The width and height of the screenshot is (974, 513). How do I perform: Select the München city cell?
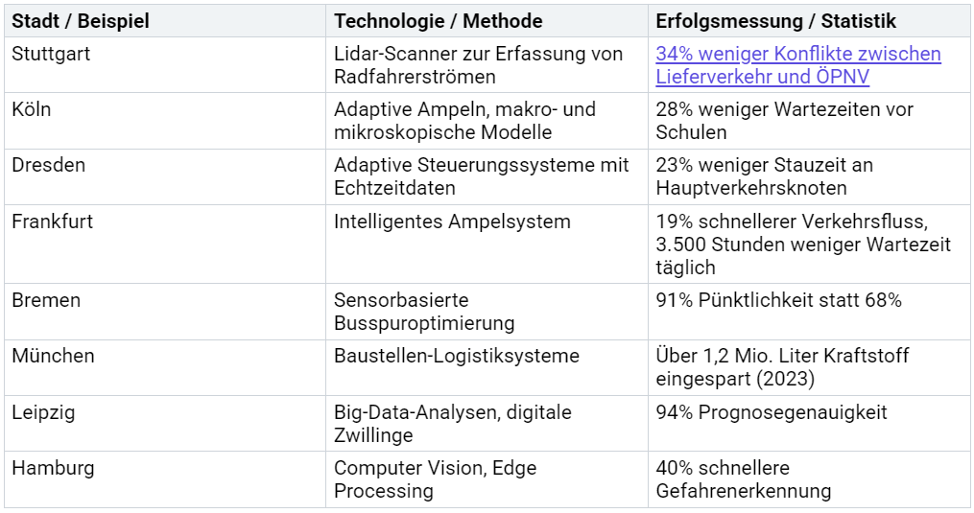click(54, 356)
